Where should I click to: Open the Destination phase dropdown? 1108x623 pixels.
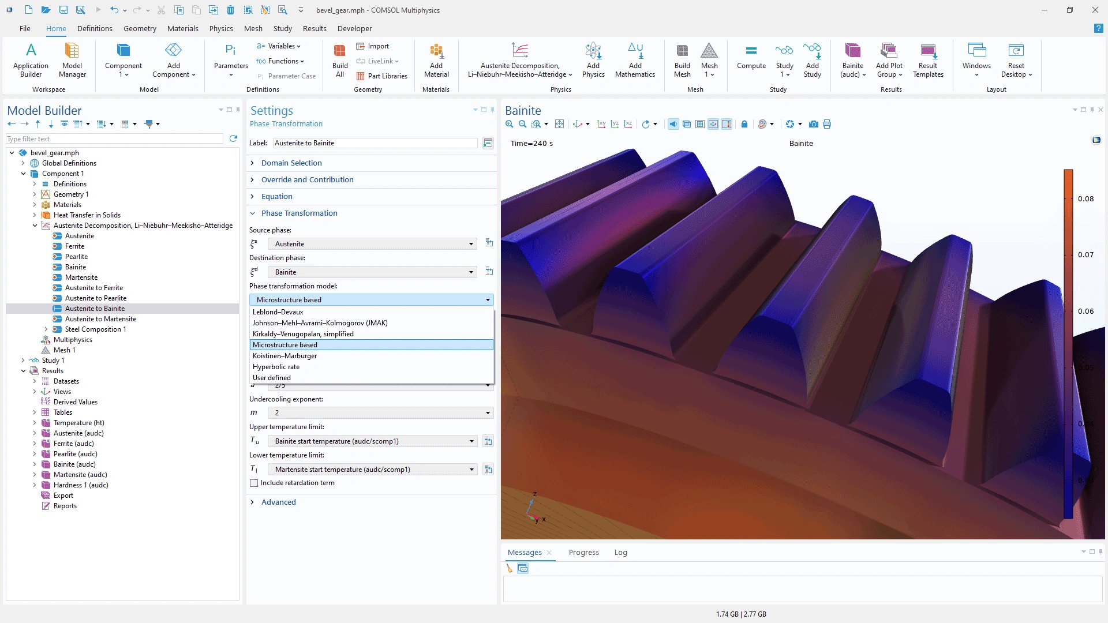coord(372,272)
